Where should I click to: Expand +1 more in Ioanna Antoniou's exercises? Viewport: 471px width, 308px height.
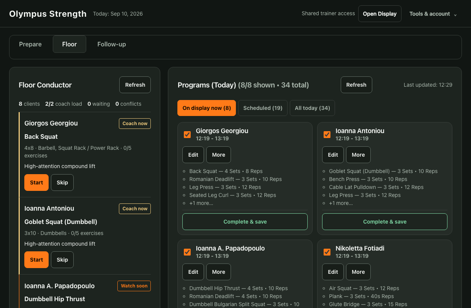pyautogui.click(x=341, y=203)
